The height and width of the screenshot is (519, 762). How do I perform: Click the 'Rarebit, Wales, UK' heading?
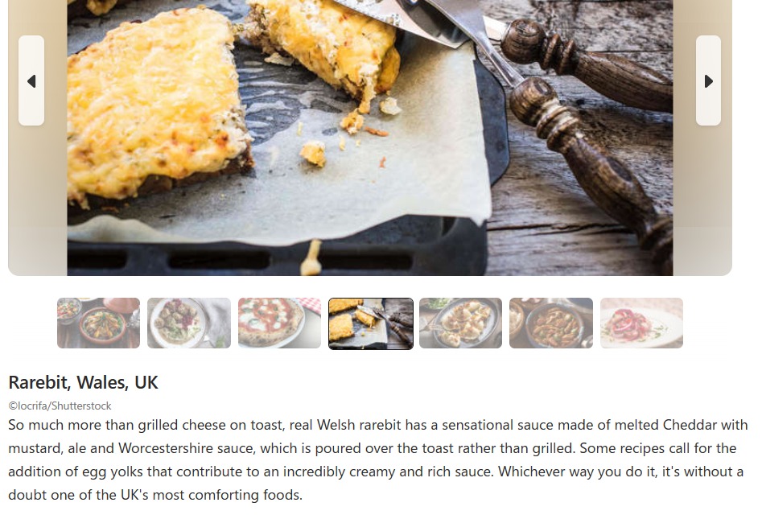[x=83, y=382]
